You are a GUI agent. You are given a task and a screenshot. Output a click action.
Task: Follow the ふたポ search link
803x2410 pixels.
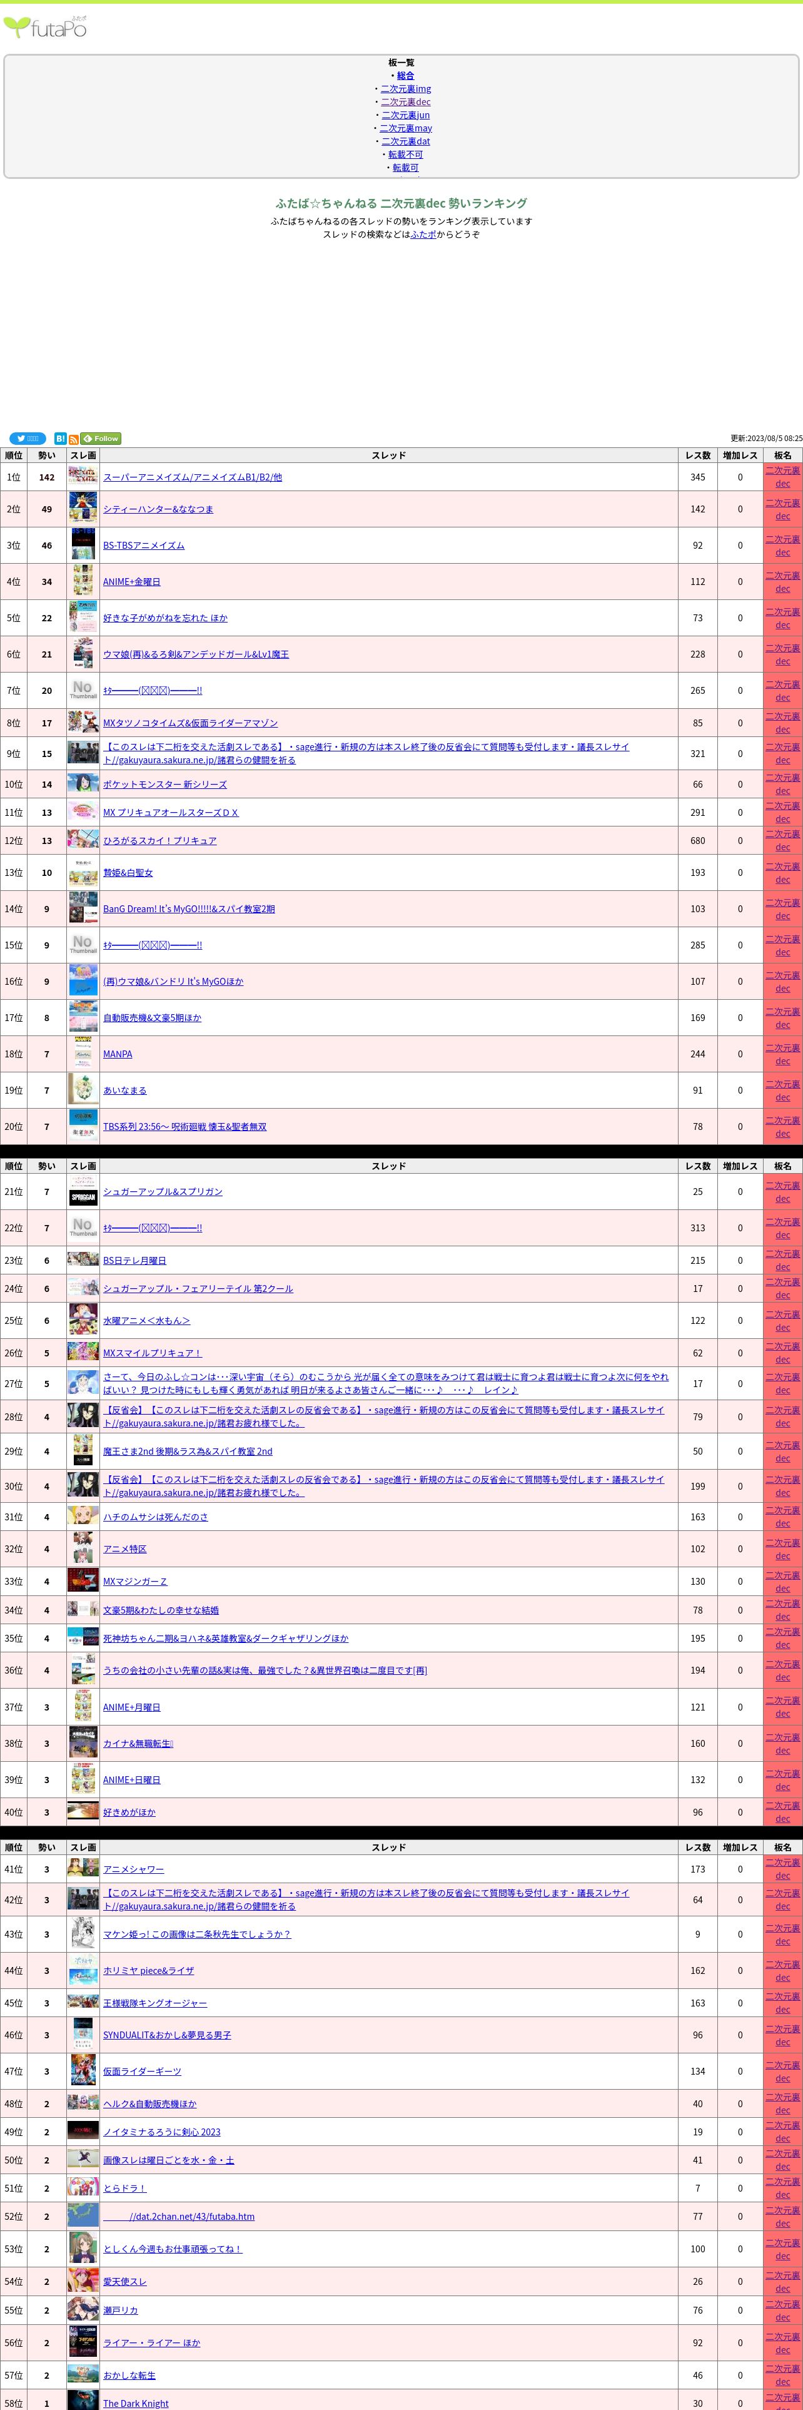pyautogui.click(x=423, y=235)
